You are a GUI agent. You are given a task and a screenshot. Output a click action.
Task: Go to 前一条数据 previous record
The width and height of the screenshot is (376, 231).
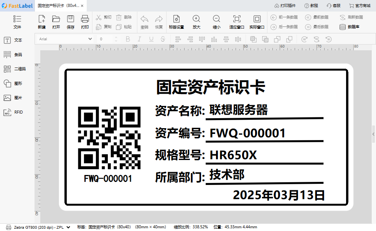[x=284, y=17]
